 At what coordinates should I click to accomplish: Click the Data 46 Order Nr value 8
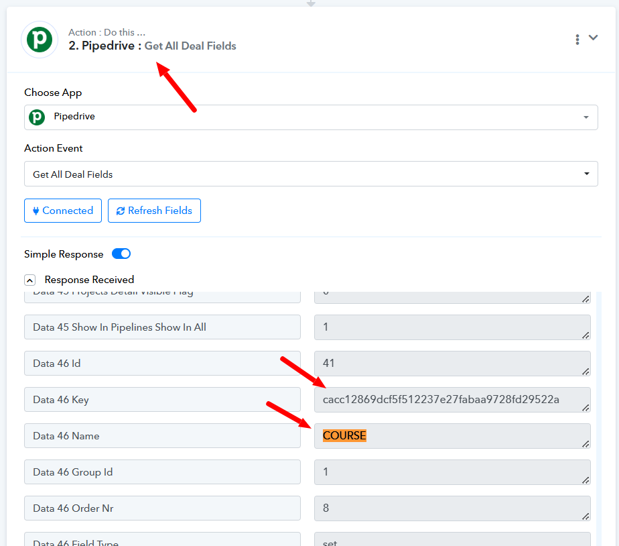452,508
